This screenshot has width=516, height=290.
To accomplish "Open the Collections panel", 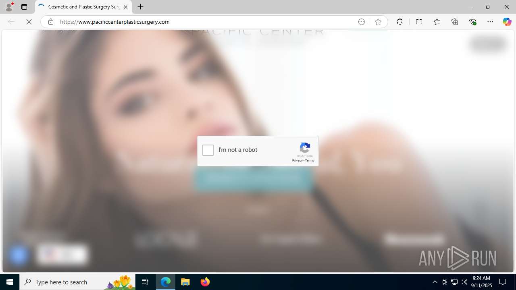I will click(x=455, y=22).
